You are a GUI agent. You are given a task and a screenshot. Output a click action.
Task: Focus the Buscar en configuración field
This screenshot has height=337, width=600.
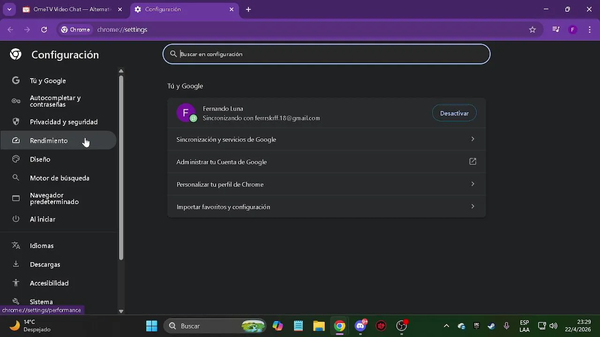[326, 54]
